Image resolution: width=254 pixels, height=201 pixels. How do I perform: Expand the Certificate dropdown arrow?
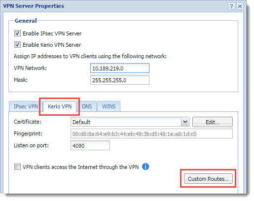[185, 122]
